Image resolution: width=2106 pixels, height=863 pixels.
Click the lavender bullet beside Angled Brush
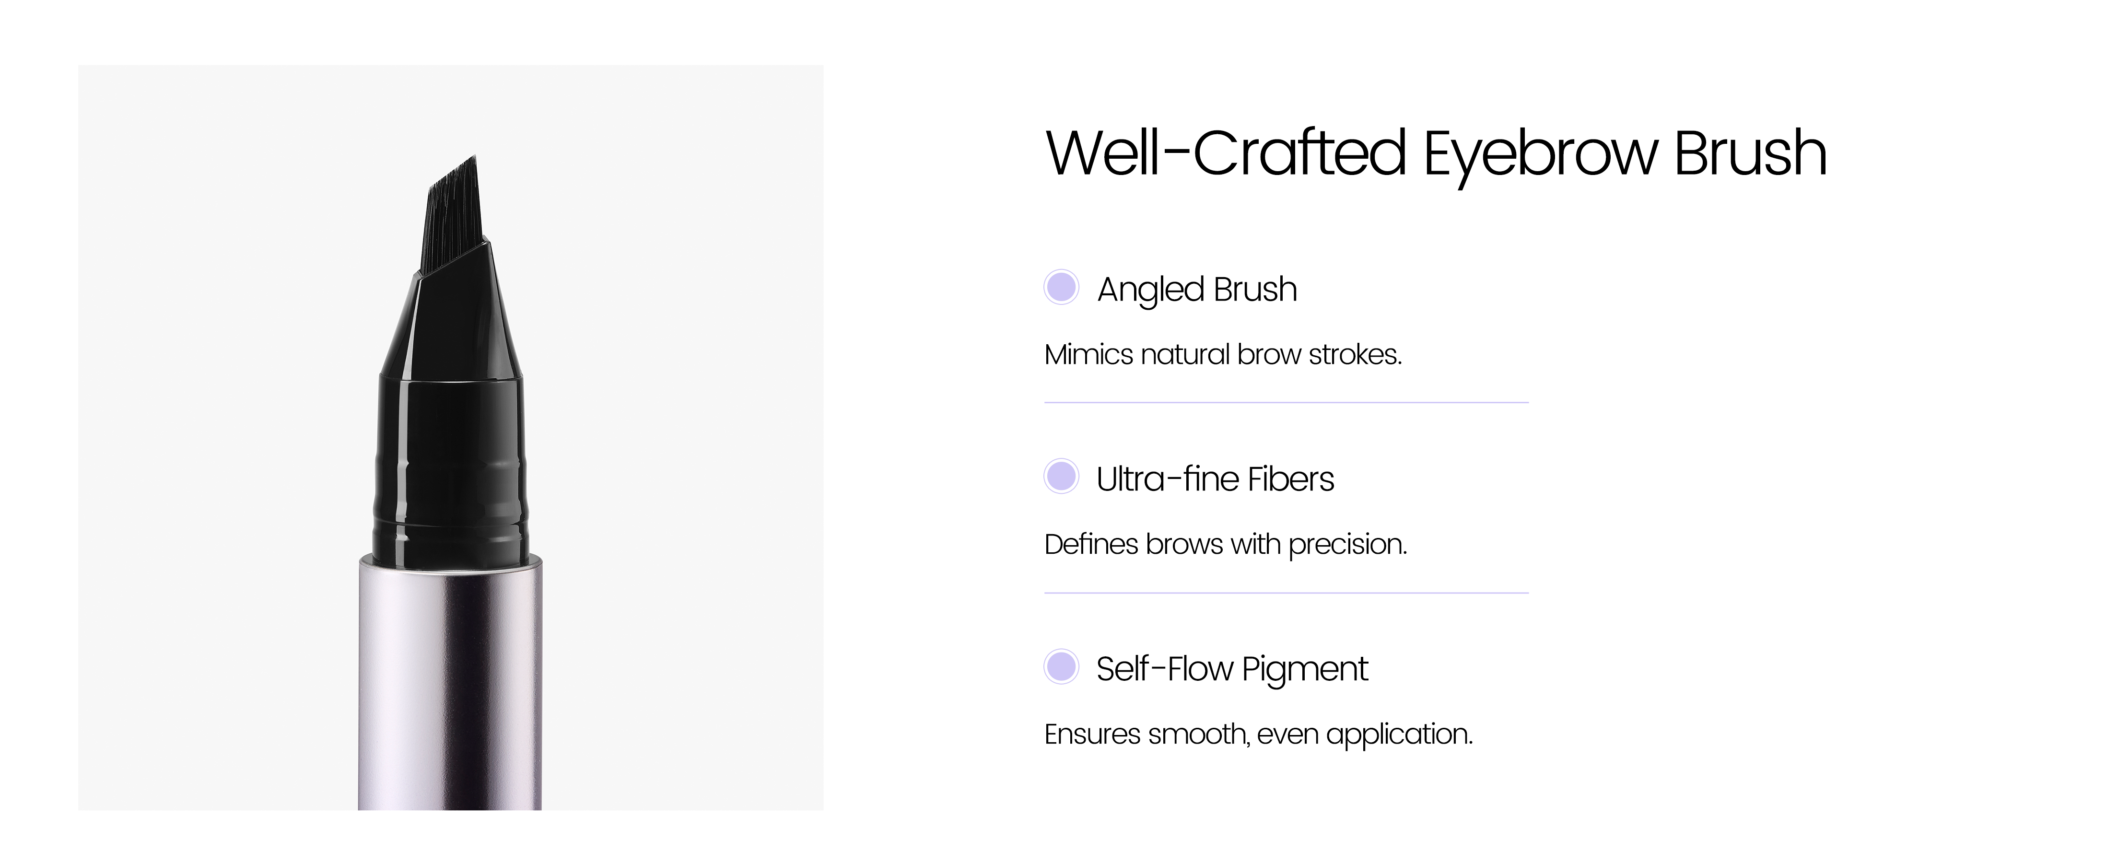[x=1061, y=288]
